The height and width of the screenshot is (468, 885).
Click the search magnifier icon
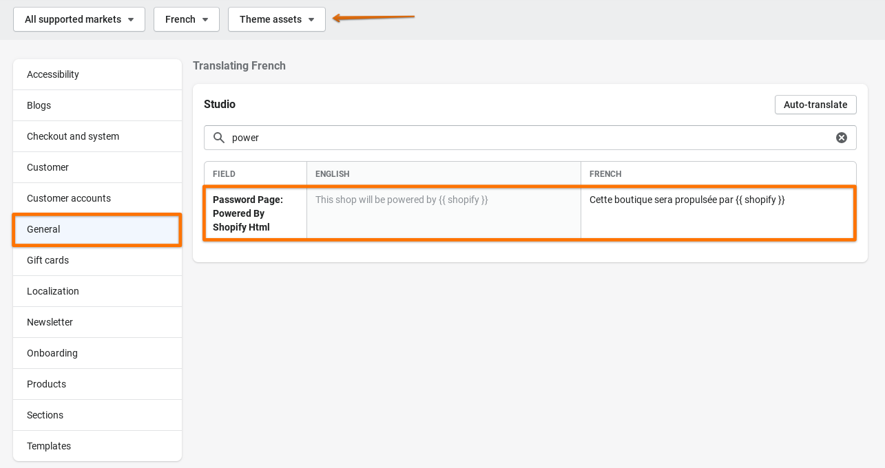(x=219, y=138)
